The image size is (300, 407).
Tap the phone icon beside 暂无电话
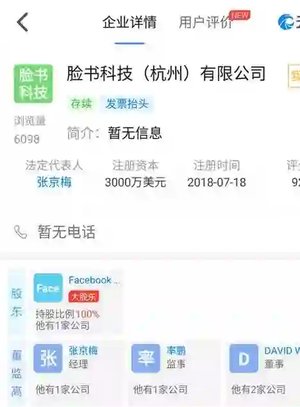[x=21, y=232]
